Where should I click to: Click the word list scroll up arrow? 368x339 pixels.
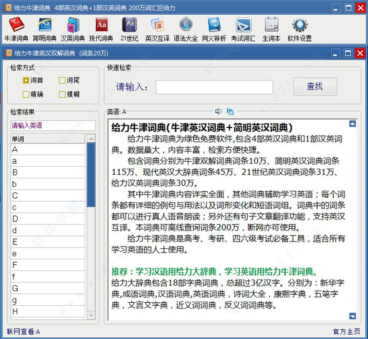[x=91, y=139]
